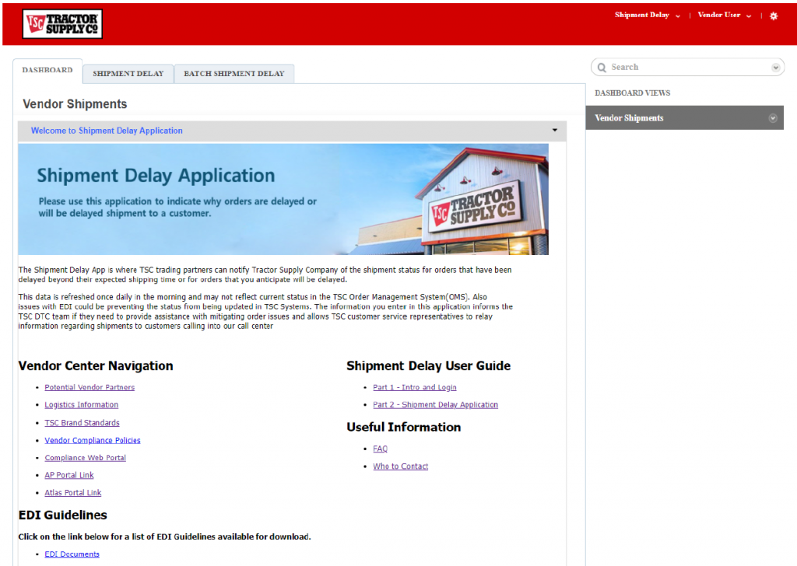This screenshot has width=797, height=566.
Task: Click the Tractor Supply Co logo
Action: (x=62, y=24)
